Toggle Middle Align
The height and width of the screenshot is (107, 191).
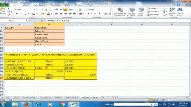point(61,10)
